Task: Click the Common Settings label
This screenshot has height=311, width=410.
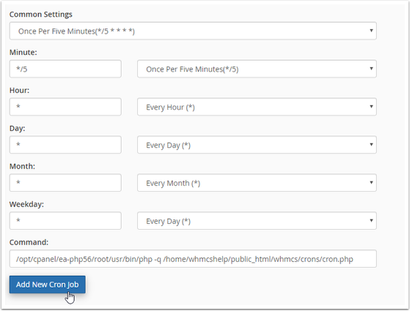Action: click(41, 15)
